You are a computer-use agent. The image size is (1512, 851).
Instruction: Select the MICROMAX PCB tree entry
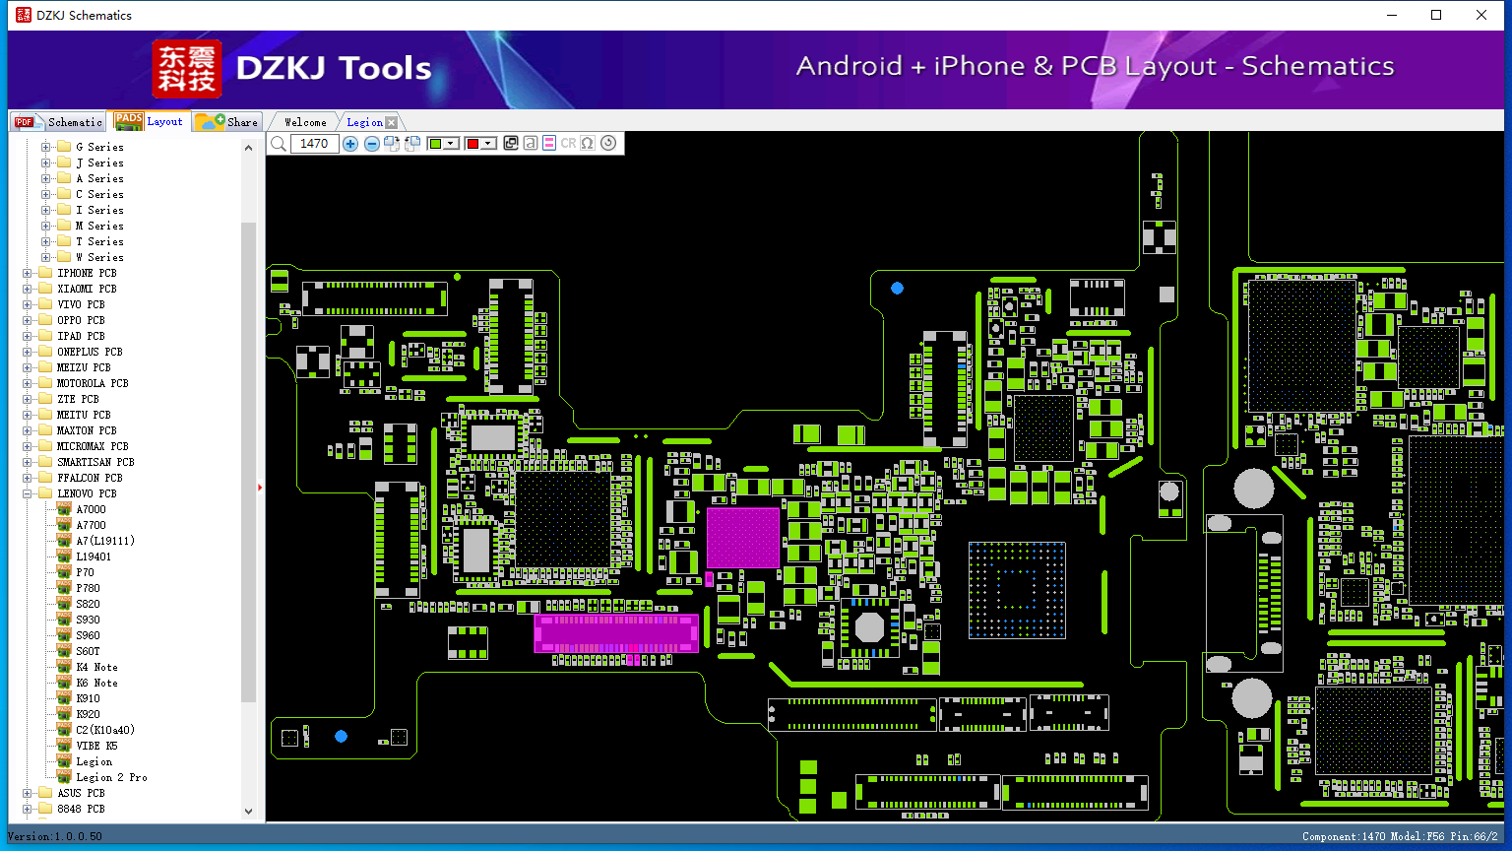pos(93,446)
